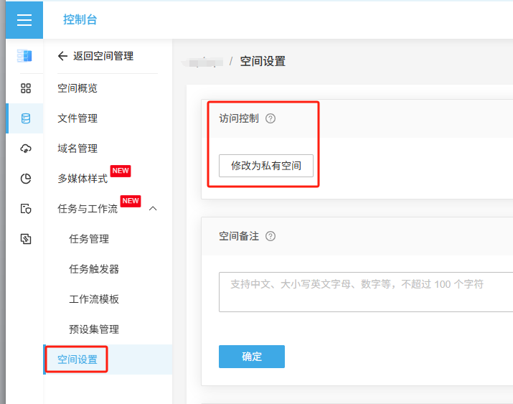Open the layered-squares edit sidebar icon
Image resolution: width=513 pixels, height=404 pixels.
pyautogui.click(x=26, y=239)
